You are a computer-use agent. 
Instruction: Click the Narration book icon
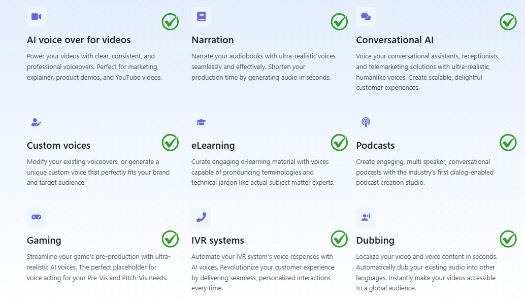pos(201,17)
